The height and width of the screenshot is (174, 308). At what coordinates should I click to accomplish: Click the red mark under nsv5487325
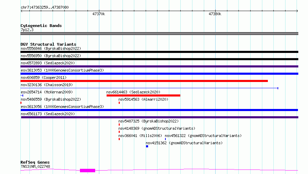[x=119, y=125]
